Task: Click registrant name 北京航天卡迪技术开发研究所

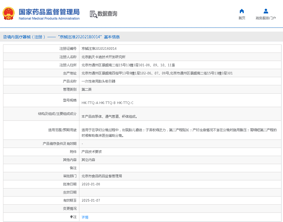Action: tap(103, 57)
